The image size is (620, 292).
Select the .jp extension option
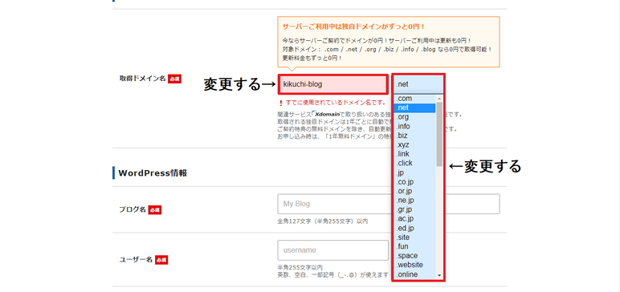pos(414,172)
